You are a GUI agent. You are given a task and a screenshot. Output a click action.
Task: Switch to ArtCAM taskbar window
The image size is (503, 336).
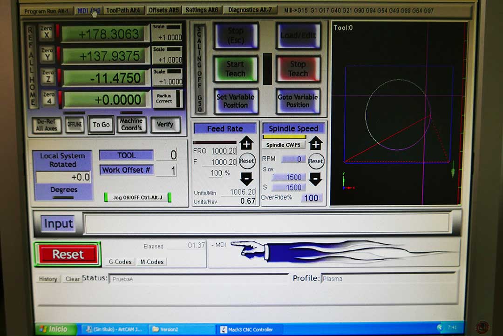point(114,329)
